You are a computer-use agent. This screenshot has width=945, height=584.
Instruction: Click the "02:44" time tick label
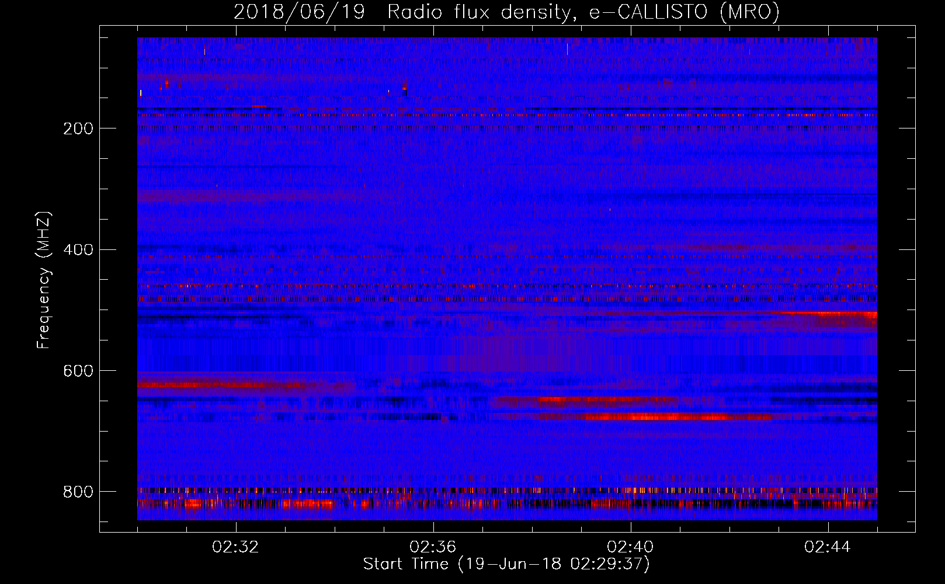[828, 547]
